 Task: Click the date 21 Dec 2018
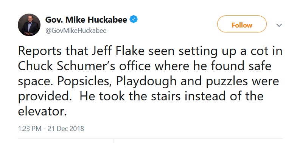click(x=66, y=129)
